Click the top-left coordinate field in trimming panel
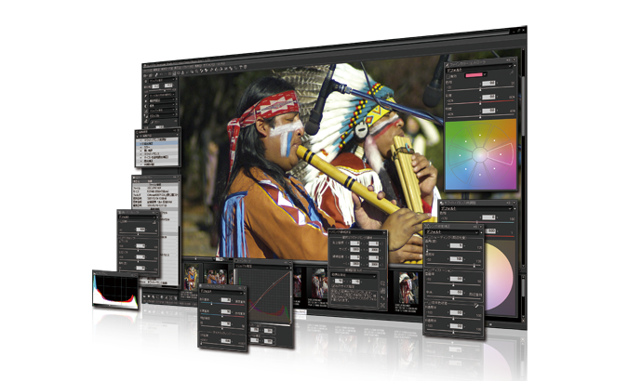The width and height of the screenshot is (642, 381). pyautogui.click(x=354, y=243)
